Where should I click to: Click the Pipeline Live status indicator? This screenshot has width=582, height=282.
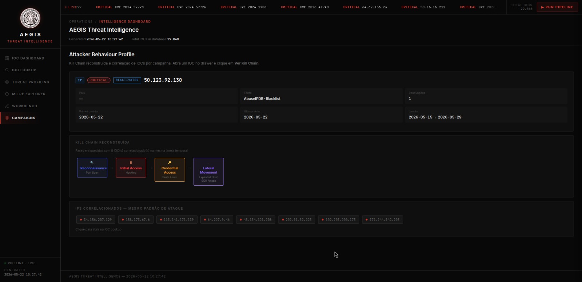(20, 263)
